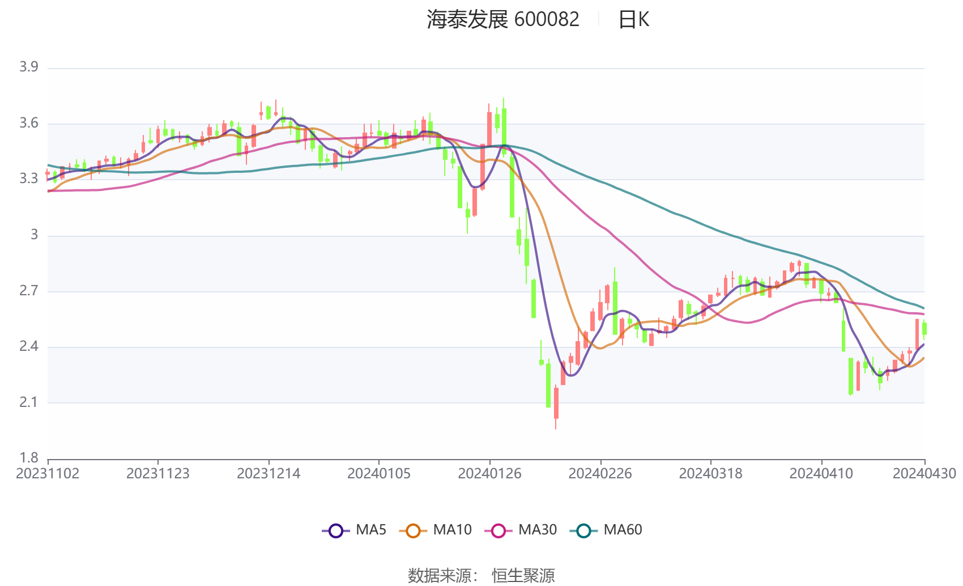Viewport: 963px width, 586px height.
Task: Click the 3.6 price axis label
Action: pos(29,123)
